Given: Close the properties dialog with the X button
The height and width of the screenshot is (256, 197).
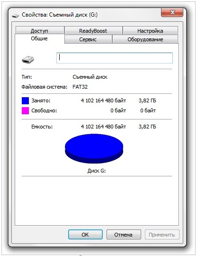Looking at the screenshot, I should click(x=172, y=12).
